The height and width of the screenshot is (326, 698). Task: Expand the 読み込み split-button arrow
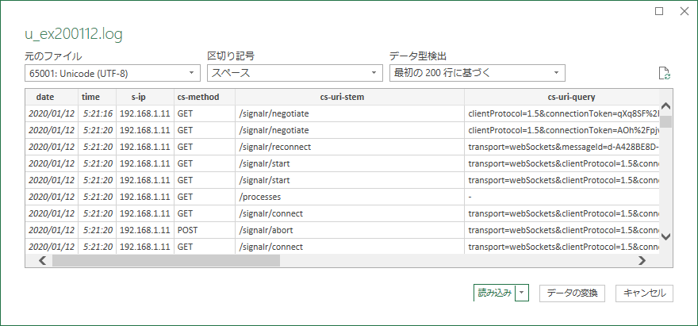pos(522,293)
